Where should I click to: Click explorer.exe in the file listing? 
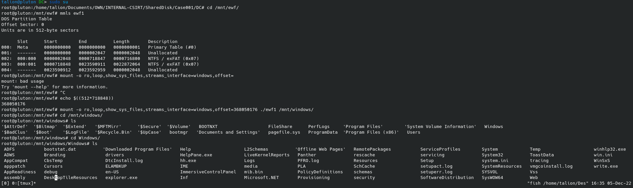121,178
